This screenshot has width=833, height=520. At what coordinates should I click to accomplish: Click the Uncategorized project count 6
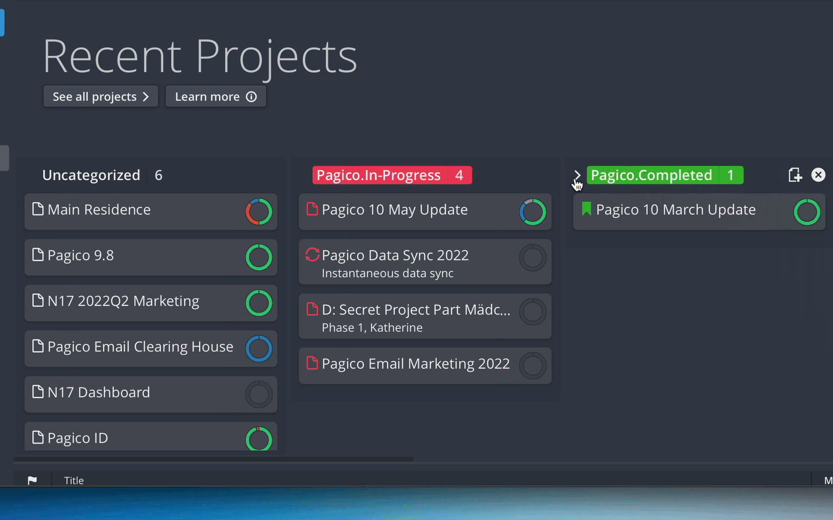[x=159, y=175]
